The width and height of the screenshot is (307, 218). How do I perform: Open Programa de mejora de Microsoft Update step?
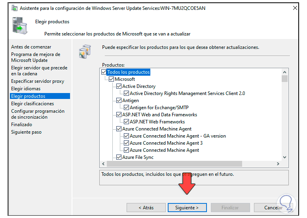pyautogui.click(x=36, y=58)
